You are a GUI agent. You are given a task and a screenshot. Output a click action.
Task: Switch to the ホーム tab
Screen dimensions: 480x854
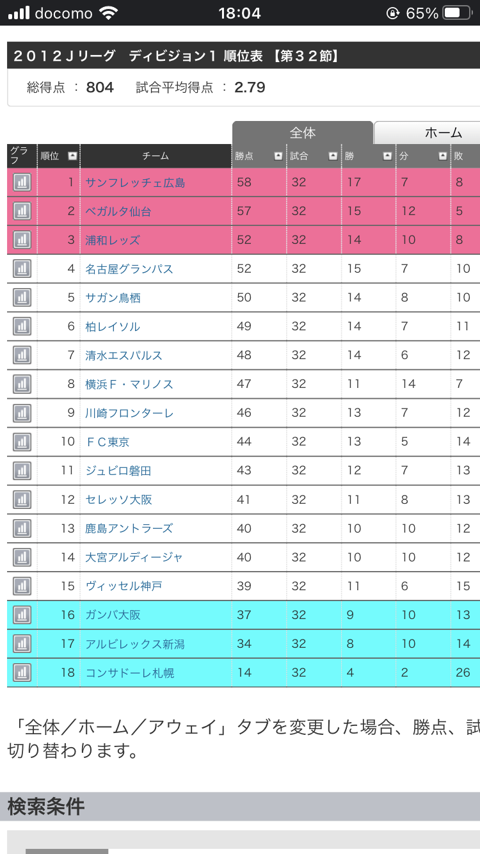(443, 133)
